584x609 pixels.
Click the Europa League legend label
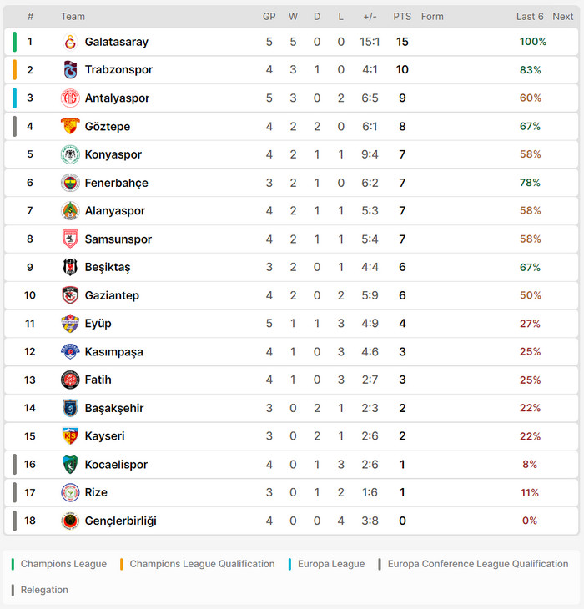coord(331,564)
